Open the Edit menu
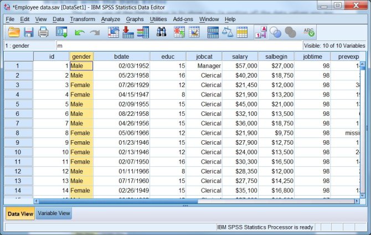 [24, 19]
